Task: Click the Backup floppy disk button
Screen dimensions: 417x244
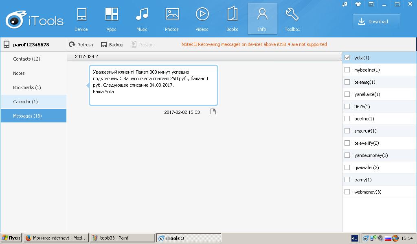Action: tap(112, 45)
